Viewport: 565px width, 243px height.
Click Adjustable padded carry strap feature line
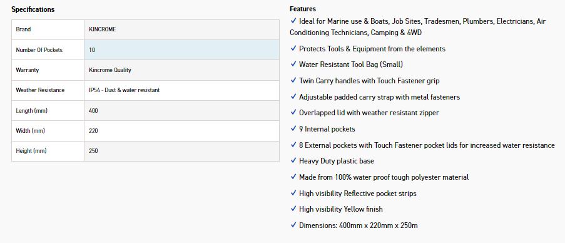click(379, 97)
